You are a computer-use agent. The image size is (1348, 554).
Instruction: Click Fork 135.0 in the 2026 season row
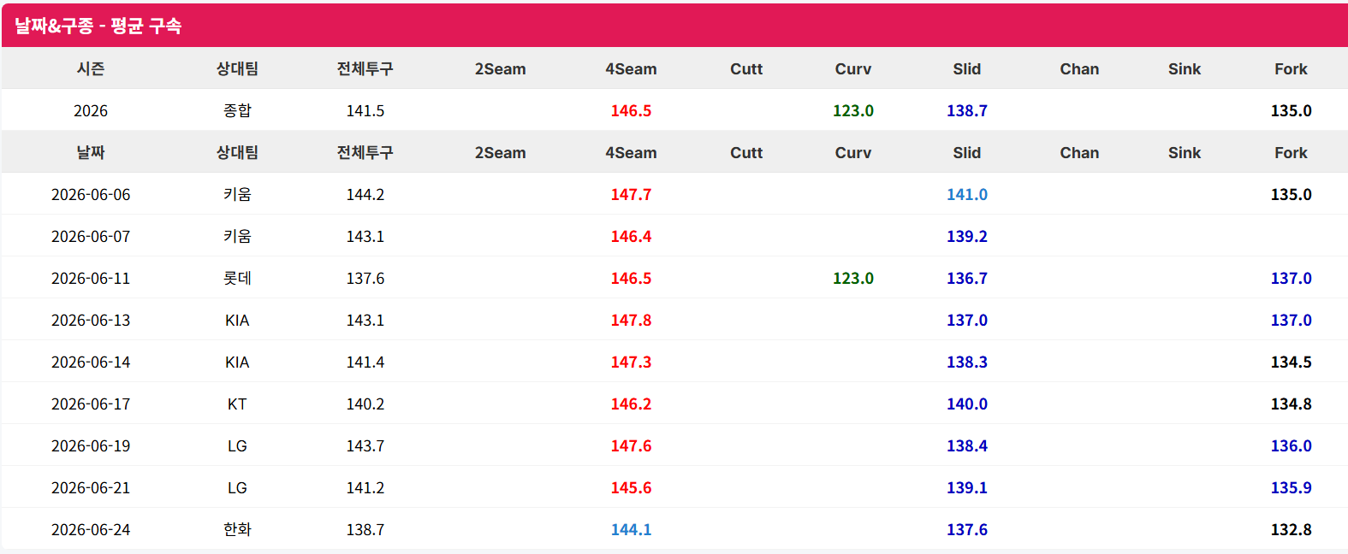point(1291,111)
